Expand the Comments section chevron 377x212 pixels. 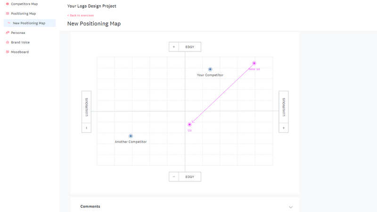click(291, 207)
